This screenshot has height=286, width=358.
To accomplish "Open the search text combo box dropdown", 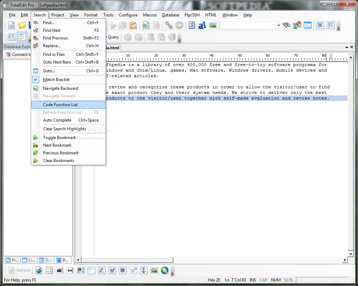I will click(x=279, y=25).
